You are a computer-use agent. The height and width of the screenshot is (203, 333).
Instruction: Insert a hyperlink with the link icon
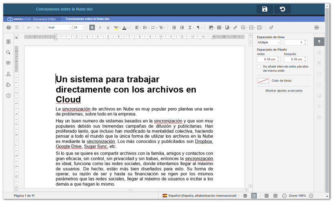tap(235, 28)
